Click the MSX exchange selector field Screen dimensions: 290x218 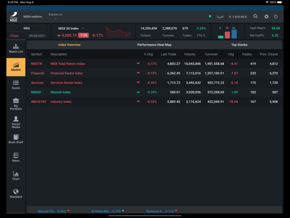point(27,28)
